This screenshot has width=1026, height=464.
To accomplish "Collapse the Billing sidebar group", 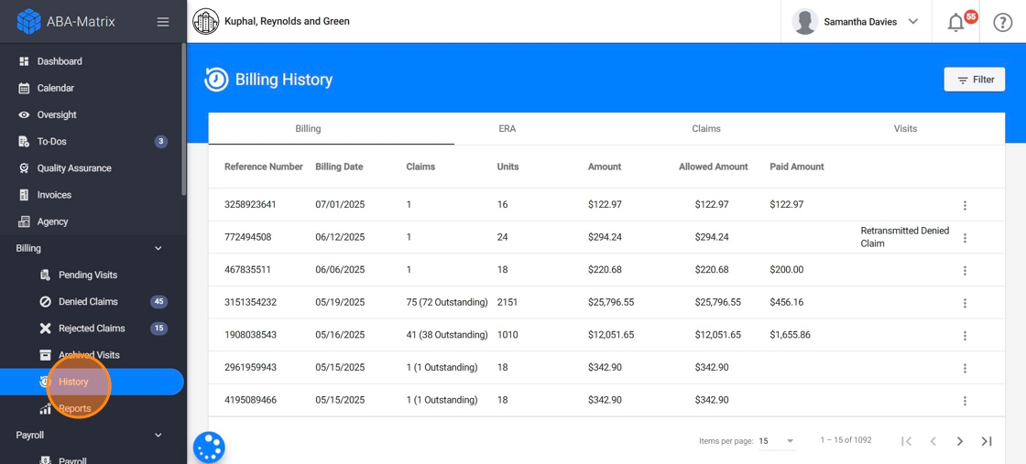I will pos(158,248).
